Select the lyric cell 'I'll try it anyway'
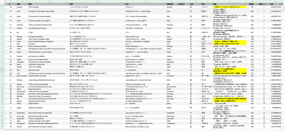The image size is (285, 131). (49, 7)
